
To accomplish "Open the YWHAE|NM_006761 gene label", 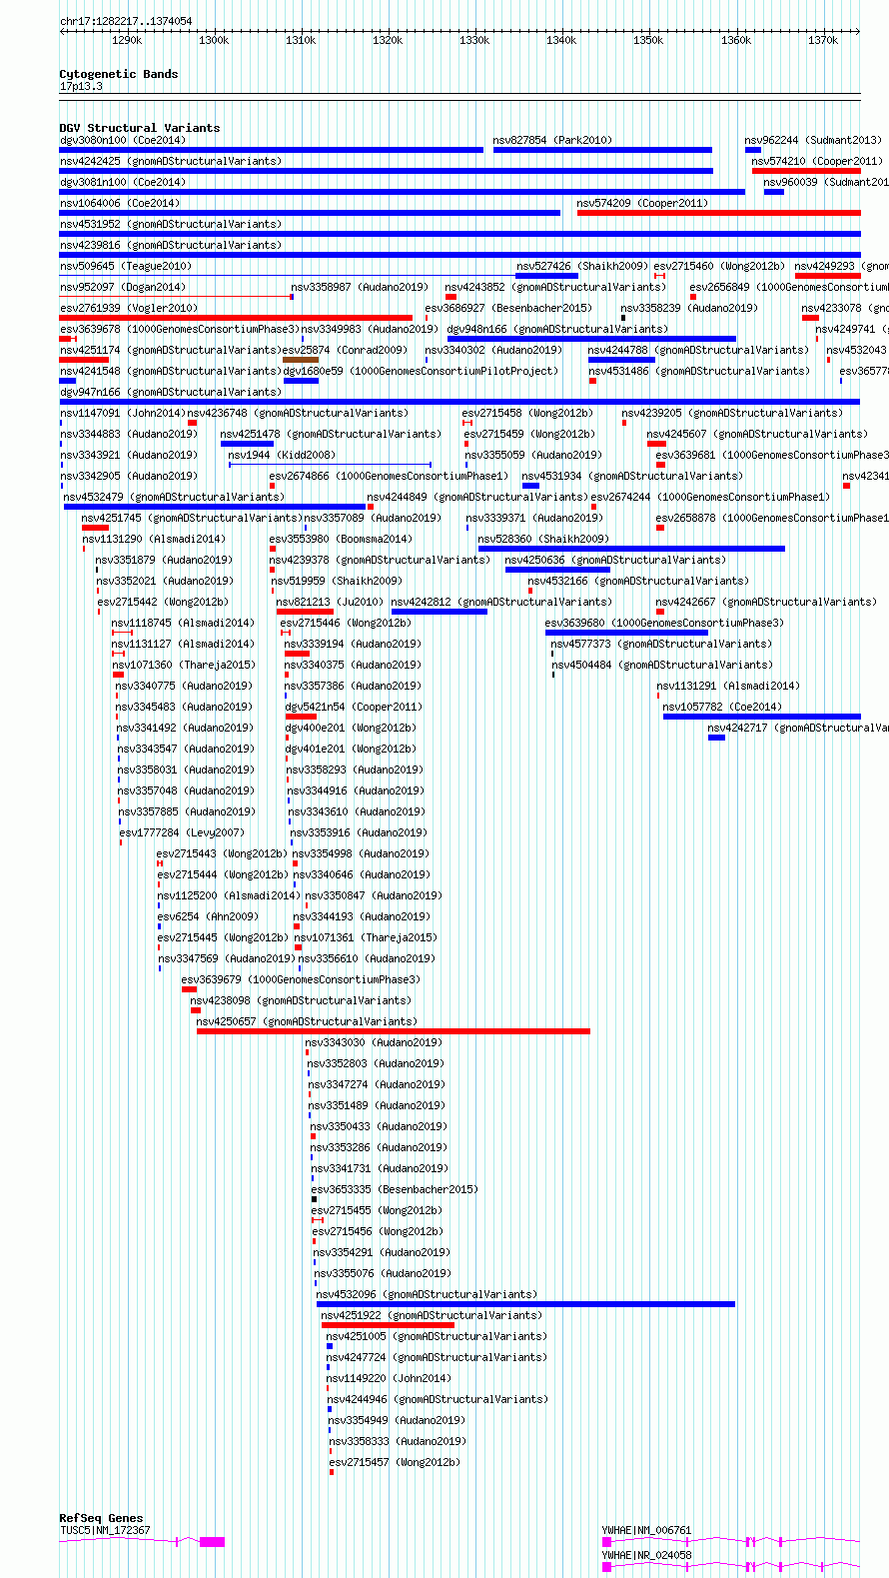I will click(x=646, y=1530).
